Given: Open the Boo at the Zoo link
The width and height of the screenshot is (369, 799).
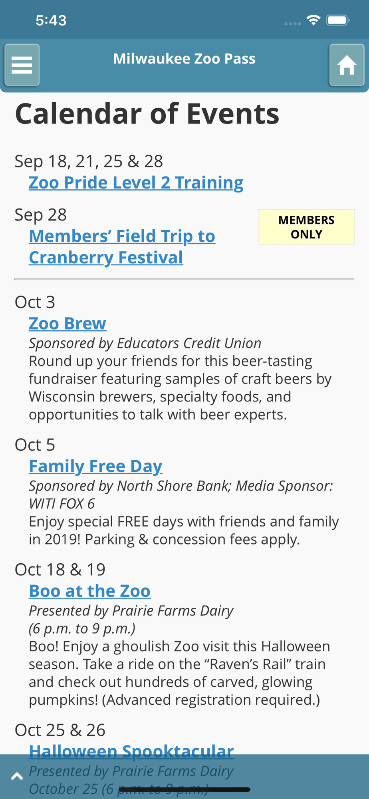Looking at the screenshot, I should pyautogui.click(x=90, y=591).
